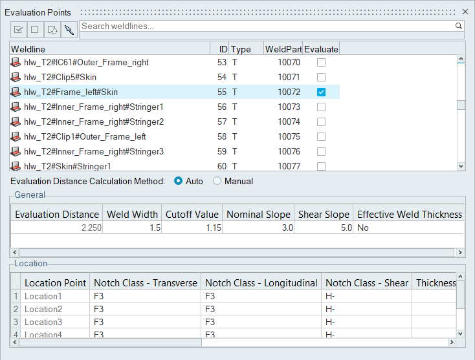The image size is (475, 360).
Task: Sort by the Weldline column header
Action: point(110,49)
